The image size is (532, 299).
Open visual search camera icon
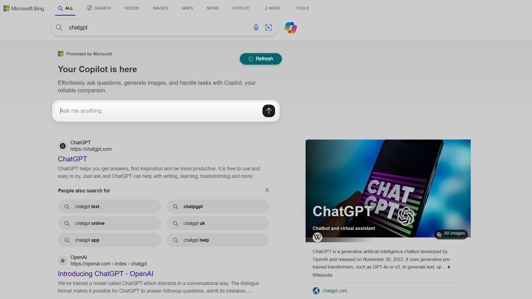(x=268, y=27)
